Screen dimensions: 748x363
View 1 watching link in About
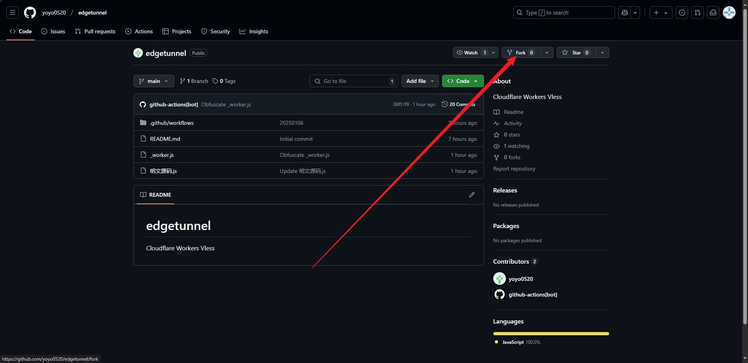(x=511, y=146)
